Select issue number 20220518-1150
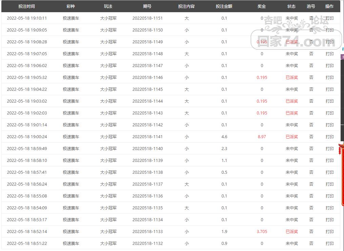Viewport: 344px width, 251px height. (148, 30)
